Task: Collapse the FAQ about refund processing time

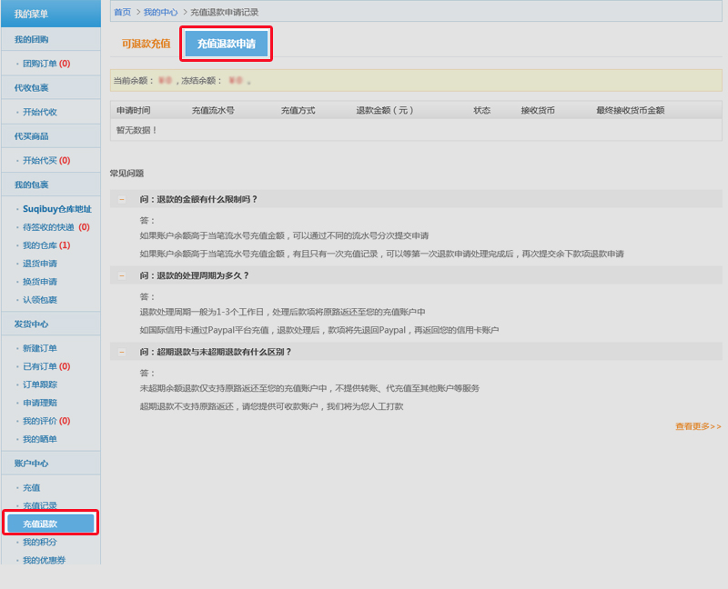Action: 122,275
